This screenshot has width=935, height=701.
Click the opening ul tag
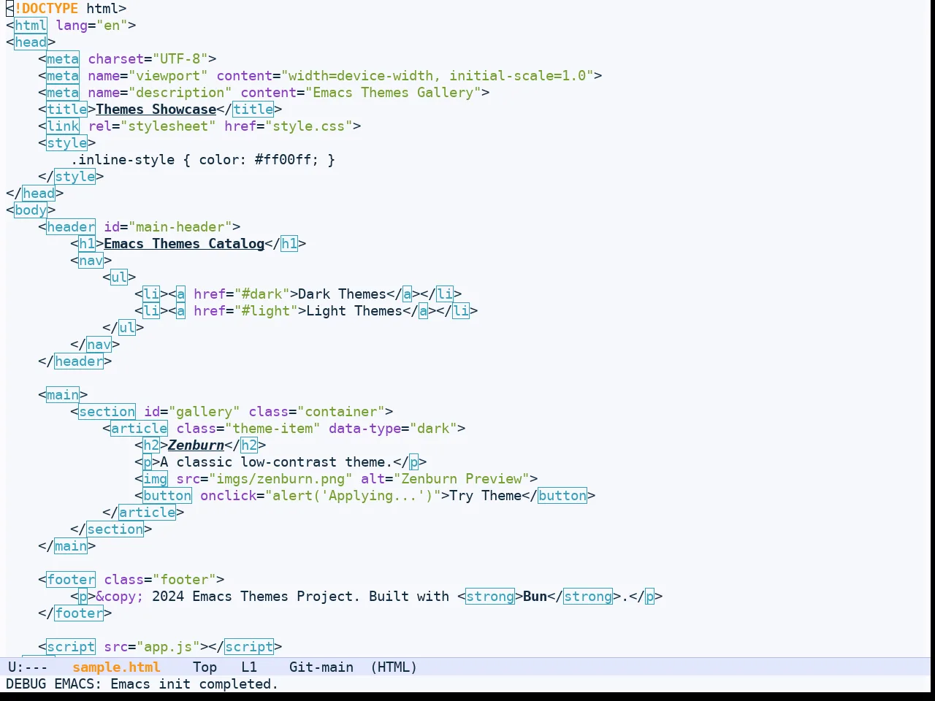119,277
